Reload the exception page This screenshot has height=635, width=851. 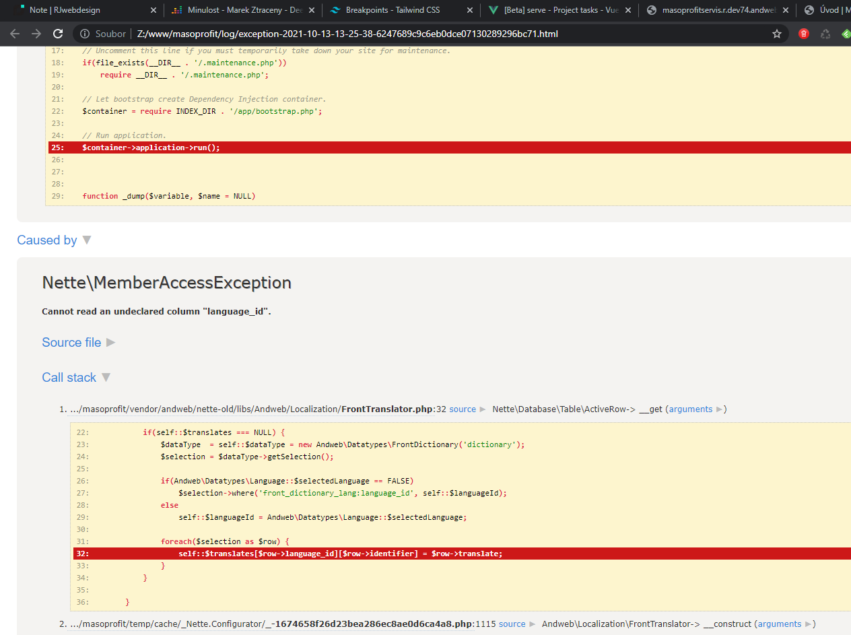coord(58,34)
